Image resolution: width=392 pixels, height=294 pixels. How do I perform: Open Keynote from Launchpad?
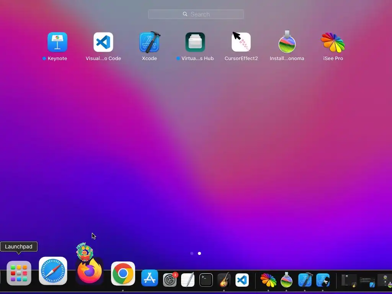pyautogui.click(x=57, y=42)
